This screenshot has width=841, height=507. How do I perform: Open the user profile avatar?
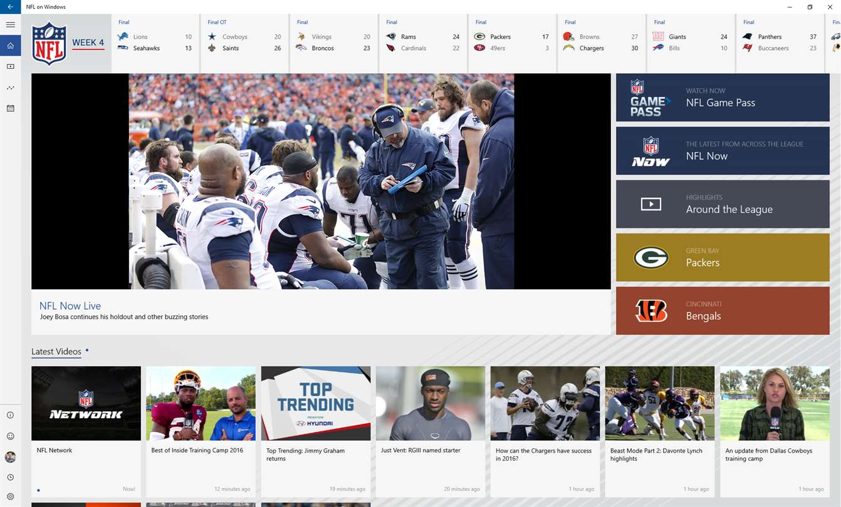[10, 457]
